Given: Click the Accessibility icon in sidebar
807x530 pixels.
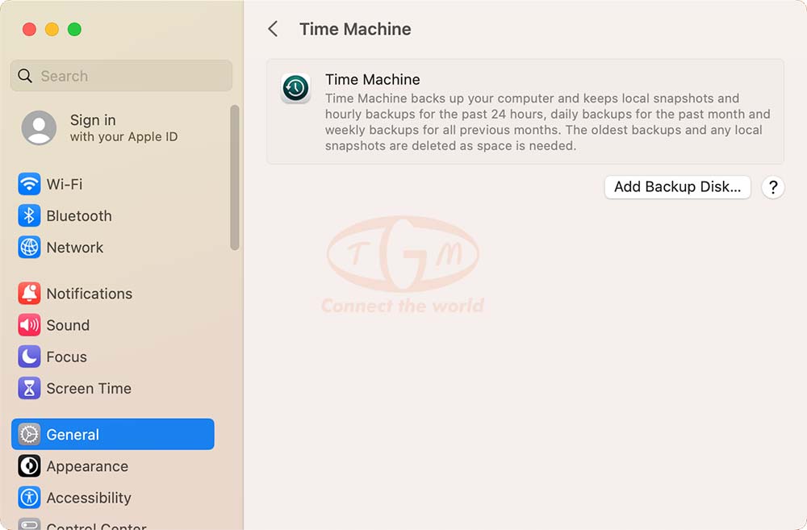Looking at the screenshot, I should click(x=29, y=498).
